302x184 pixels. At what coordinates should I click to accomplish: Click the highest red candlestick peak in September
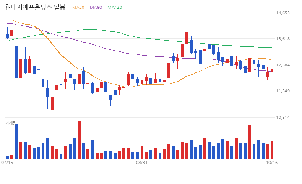pyautogui.click(x=187, y=38)
